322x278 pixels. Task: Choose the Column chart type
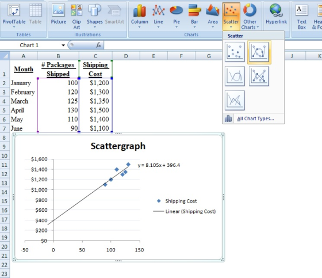pyautogui.click(x=139, y=16)
